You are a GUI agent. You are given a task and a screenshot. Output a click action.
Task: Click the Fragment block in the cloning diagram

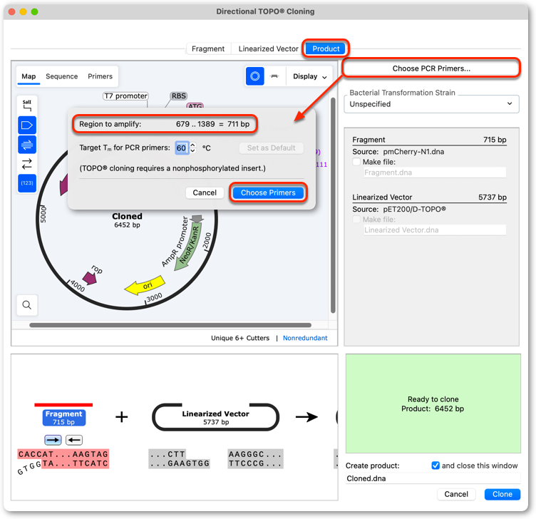pyautogui.click(x=64, y=418)
